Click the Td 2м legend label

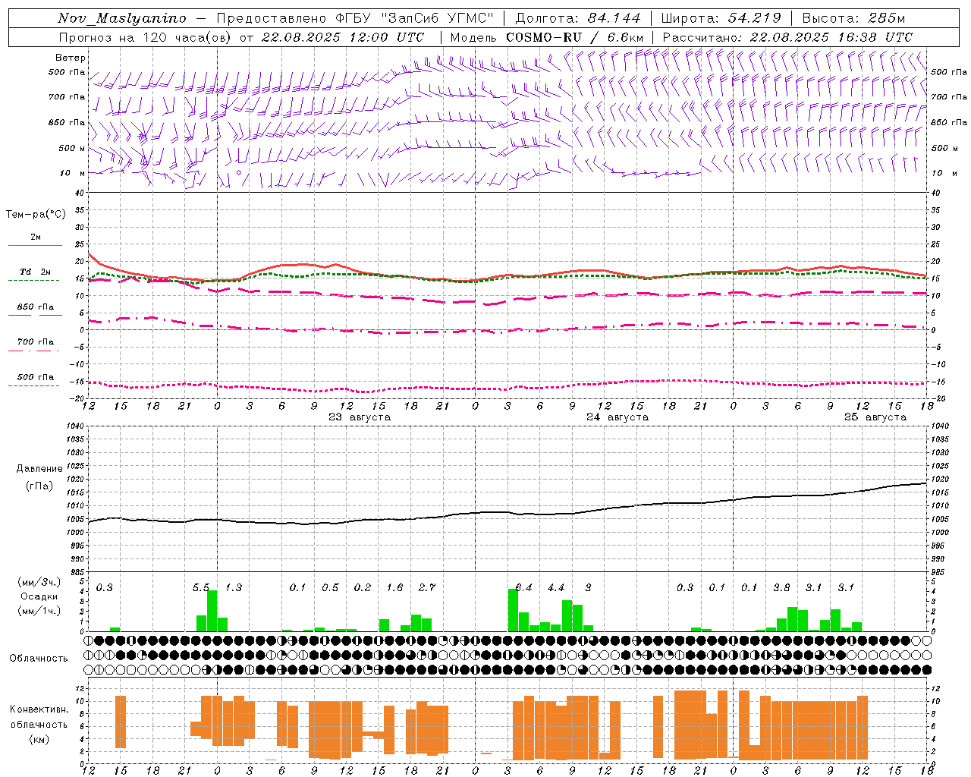tap(36, 272)
